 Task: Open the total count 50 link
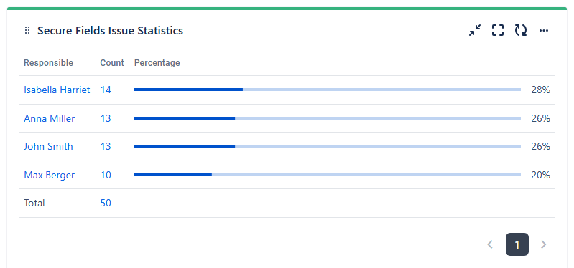[106, 203]
